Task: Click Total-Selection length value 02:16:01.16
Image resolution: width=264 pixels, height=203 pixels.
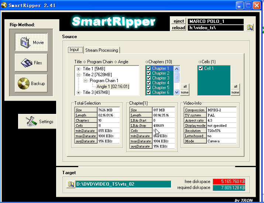Action: 109,115
